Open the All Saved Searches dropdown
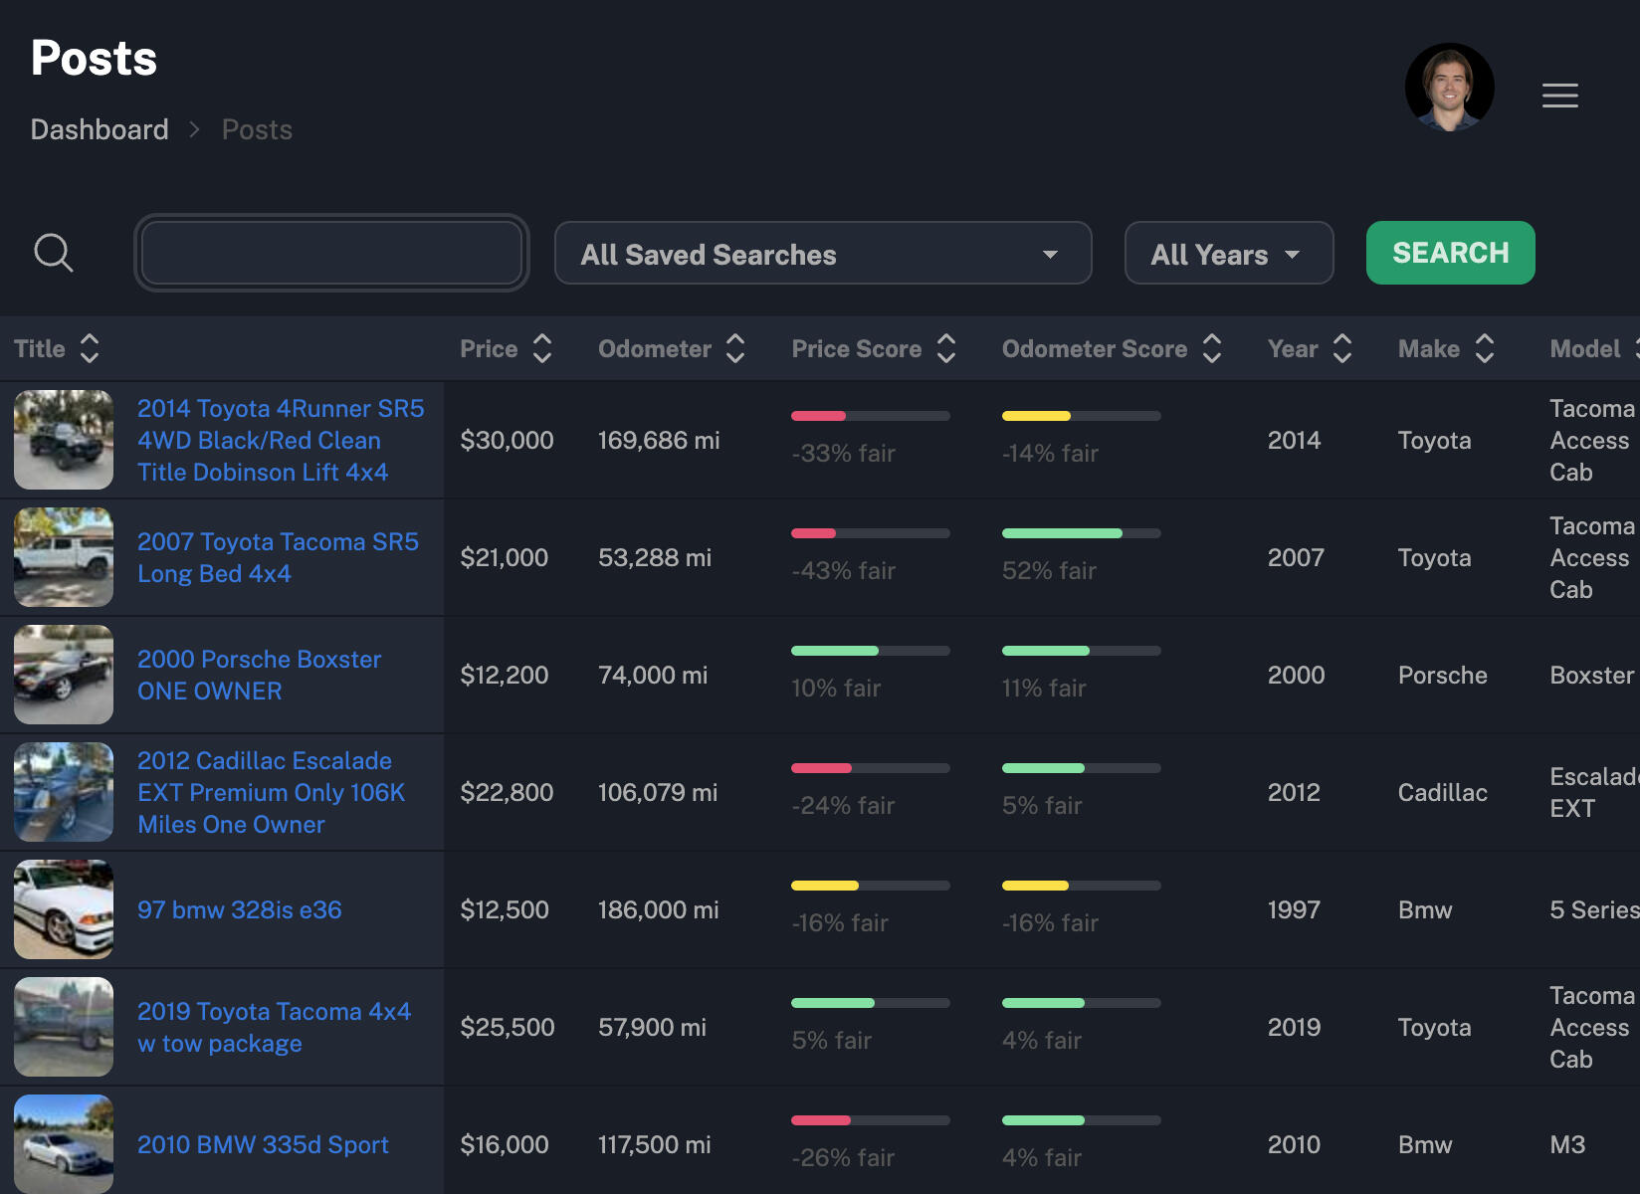Screen dimensions: 1640x1194 pos(822,254)
